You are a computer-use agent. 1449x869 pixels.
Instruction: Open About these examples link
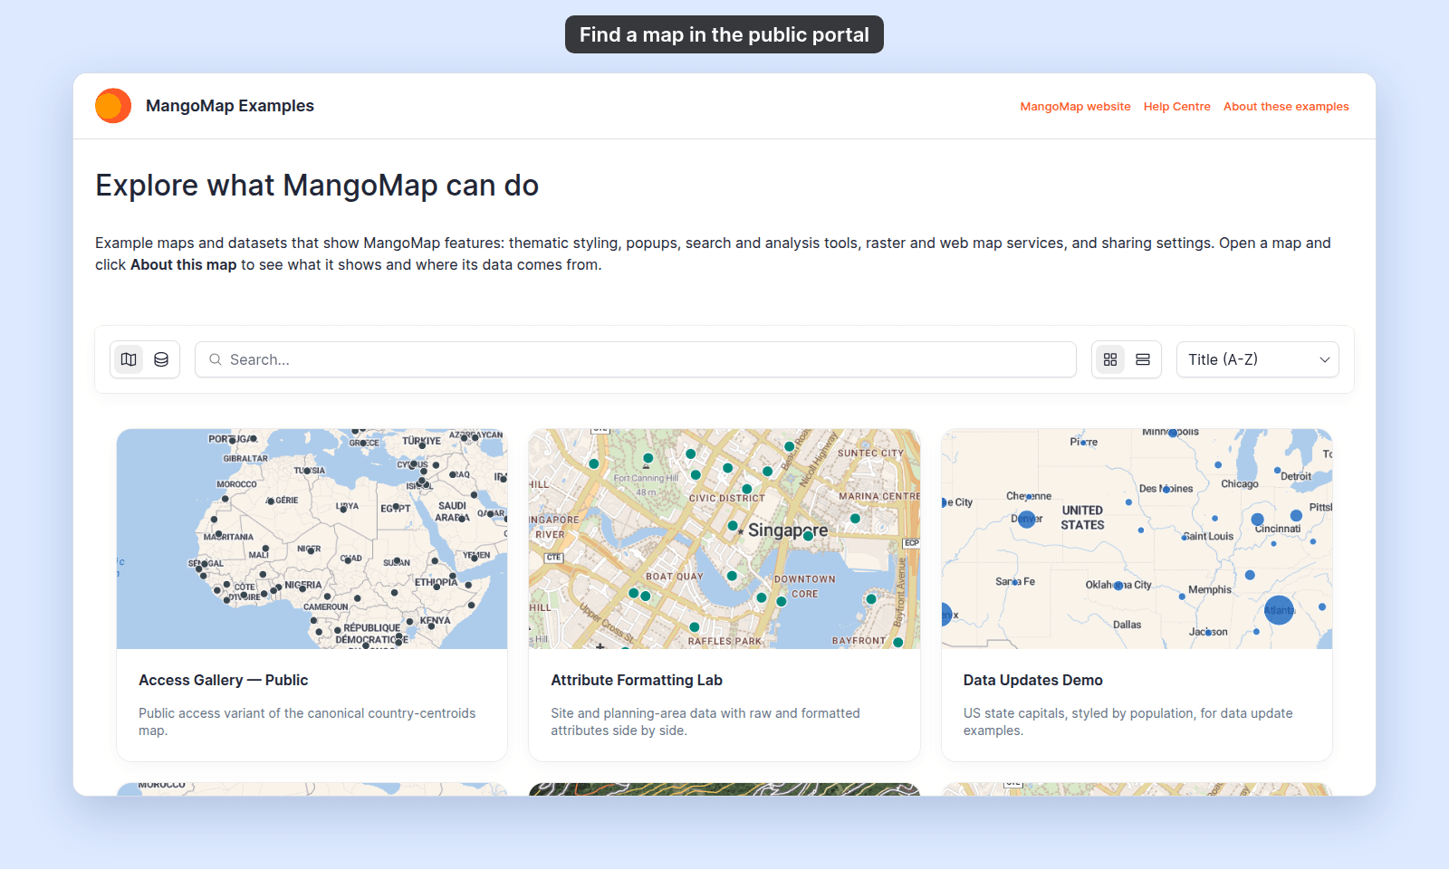point(1286,107)
